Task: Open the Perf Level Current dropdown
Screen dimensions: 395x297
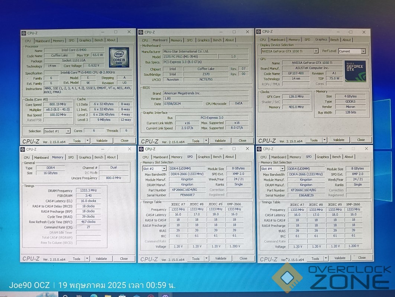Action: (x=363, y=51)
